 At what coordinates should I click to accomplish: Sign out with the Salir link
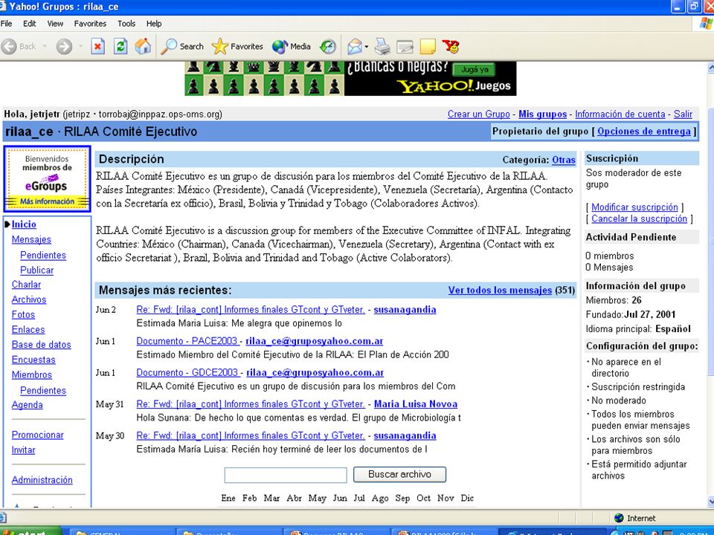click(x=683, y=114)
